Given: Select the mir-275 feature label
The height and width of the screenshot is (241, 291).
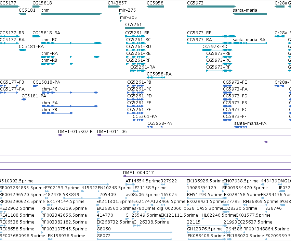Looking at the screenshot, I should [x=127, y=10].
